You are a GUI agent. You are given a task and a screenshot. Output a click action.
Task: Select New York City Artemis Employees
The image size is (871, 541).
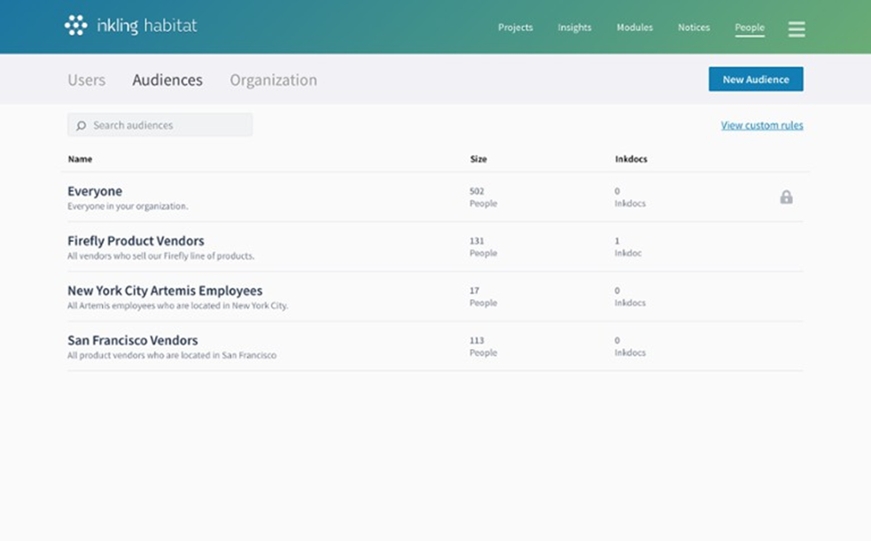pyautogui.click(x=165, y=290)
